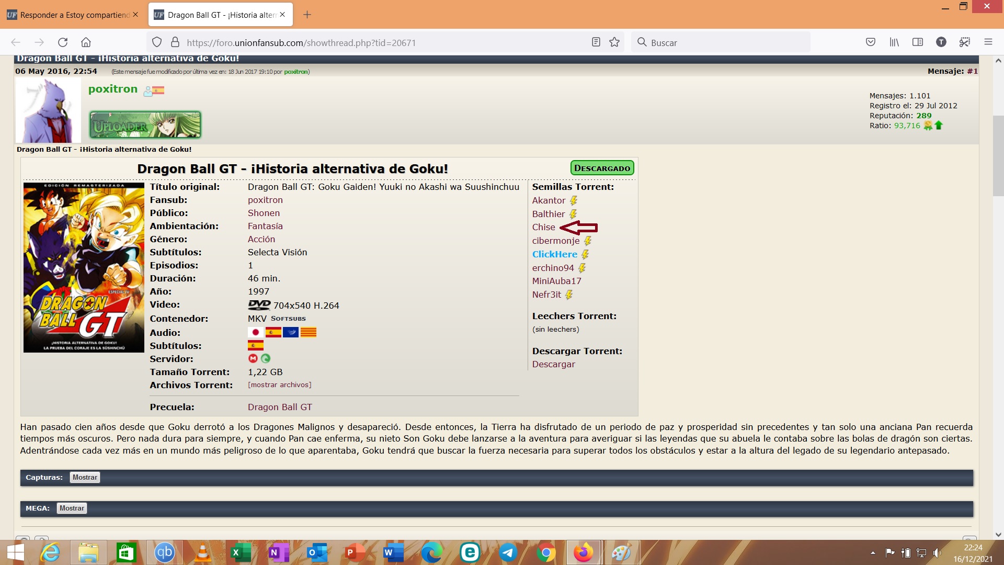Reload the current page

click(x=63, y=42)
